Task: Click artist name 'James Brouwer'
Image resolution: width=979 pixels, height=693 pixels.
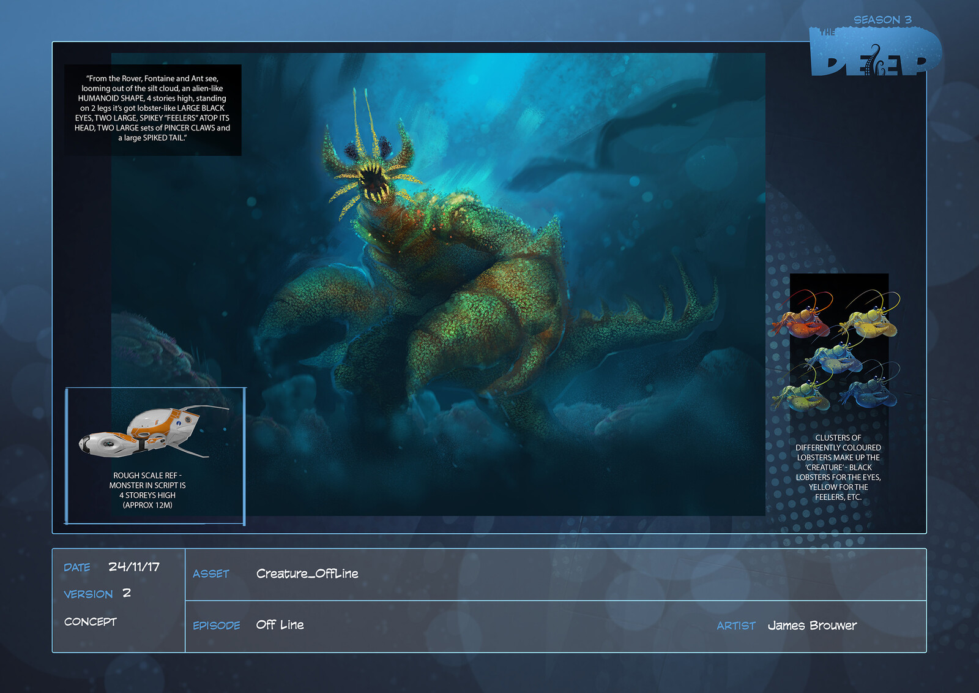Action: [812, 626]
